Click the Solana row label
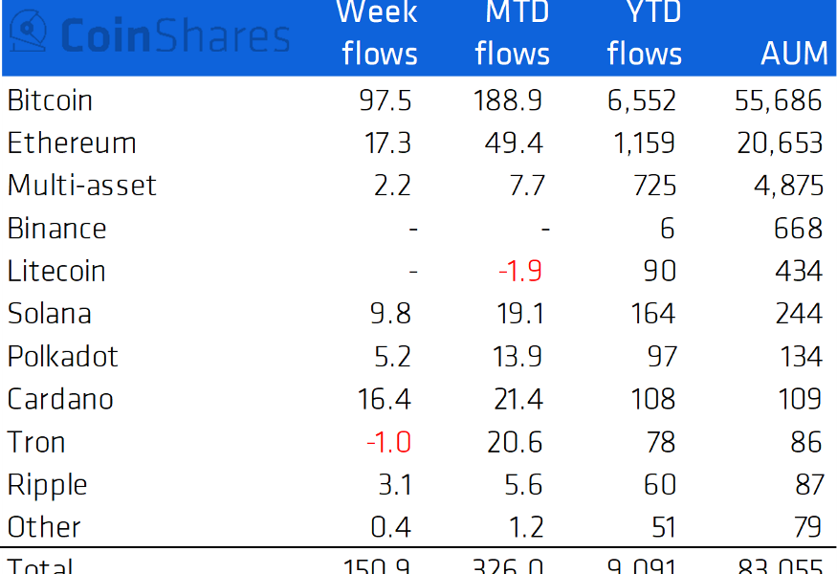837x574 pixels. [50, 314]
